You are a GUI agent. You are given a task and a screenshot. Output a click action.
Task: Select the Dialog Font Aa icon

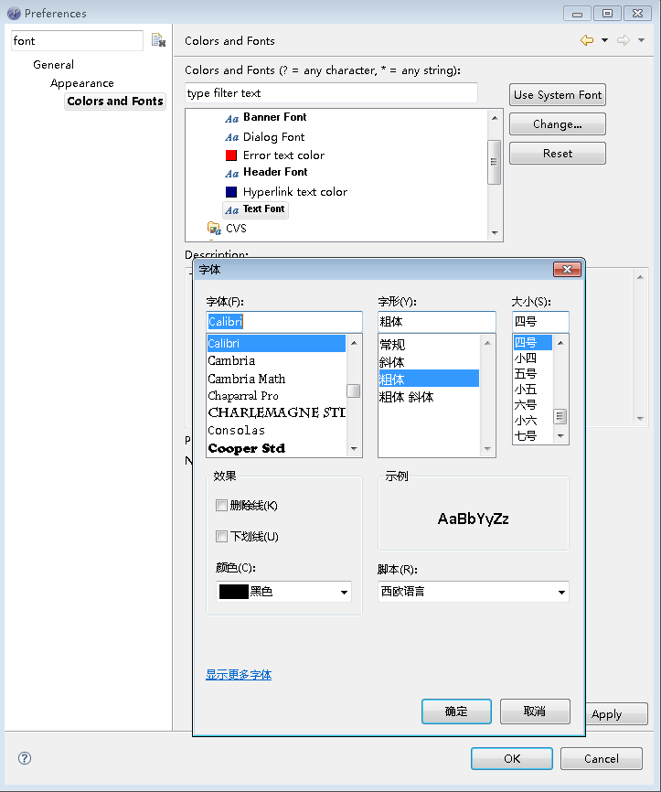point(232,137)
